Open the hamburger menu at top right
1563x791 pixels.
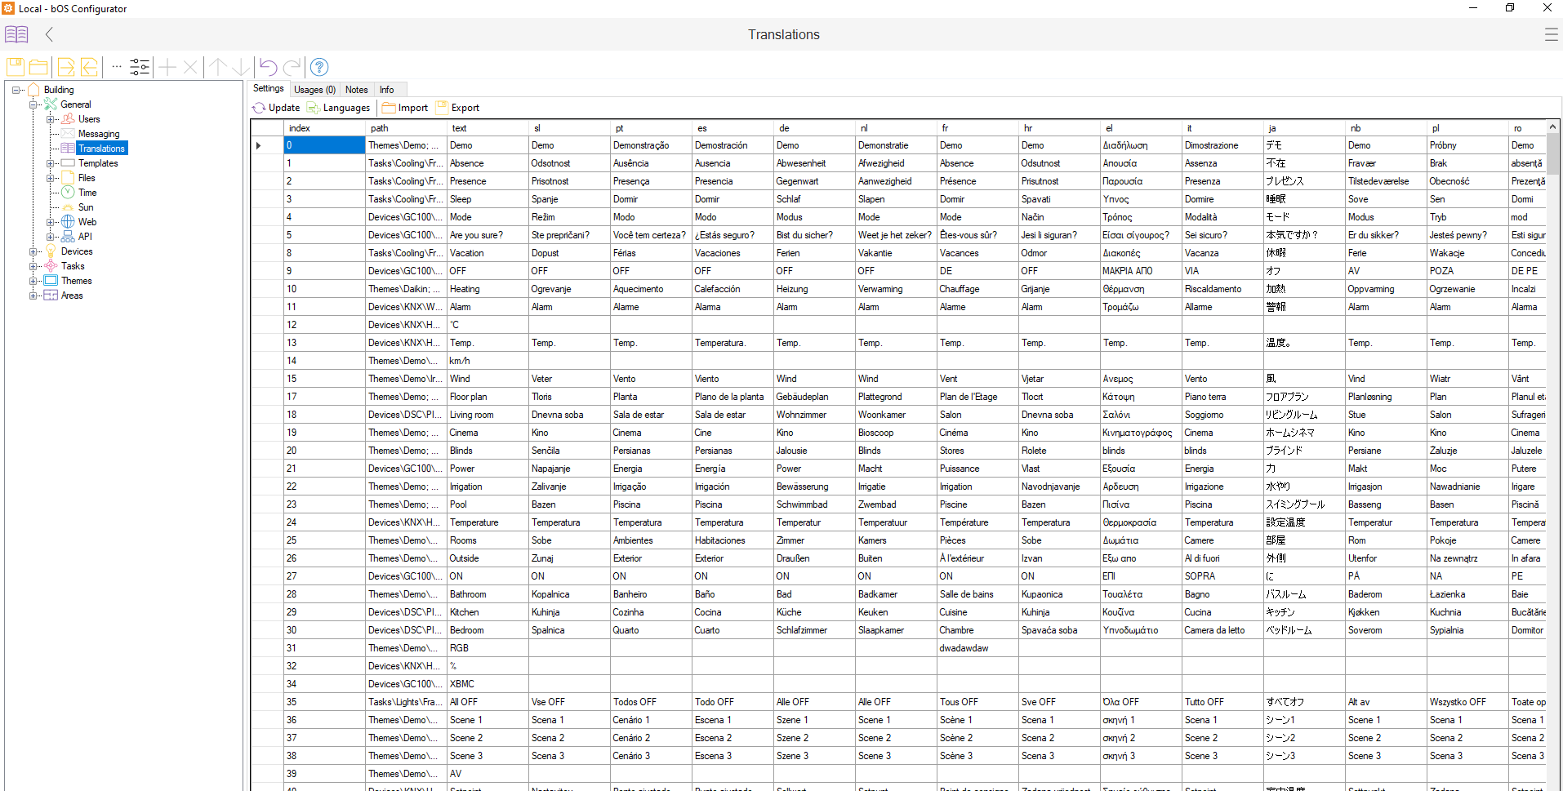pyautogui.click(x=1551, y=34)
